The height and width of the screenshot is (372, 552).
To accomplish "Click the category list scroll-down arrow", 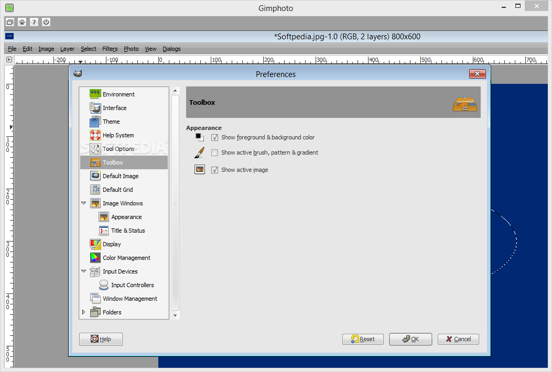I will pyautogui.click(x=175, y=315).
